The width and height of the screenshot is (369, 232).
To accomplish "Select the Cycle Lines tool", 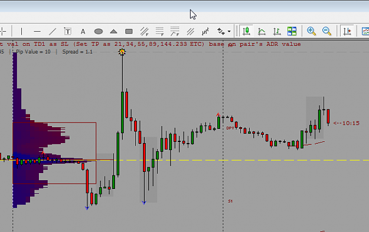I will coord(205,31).
